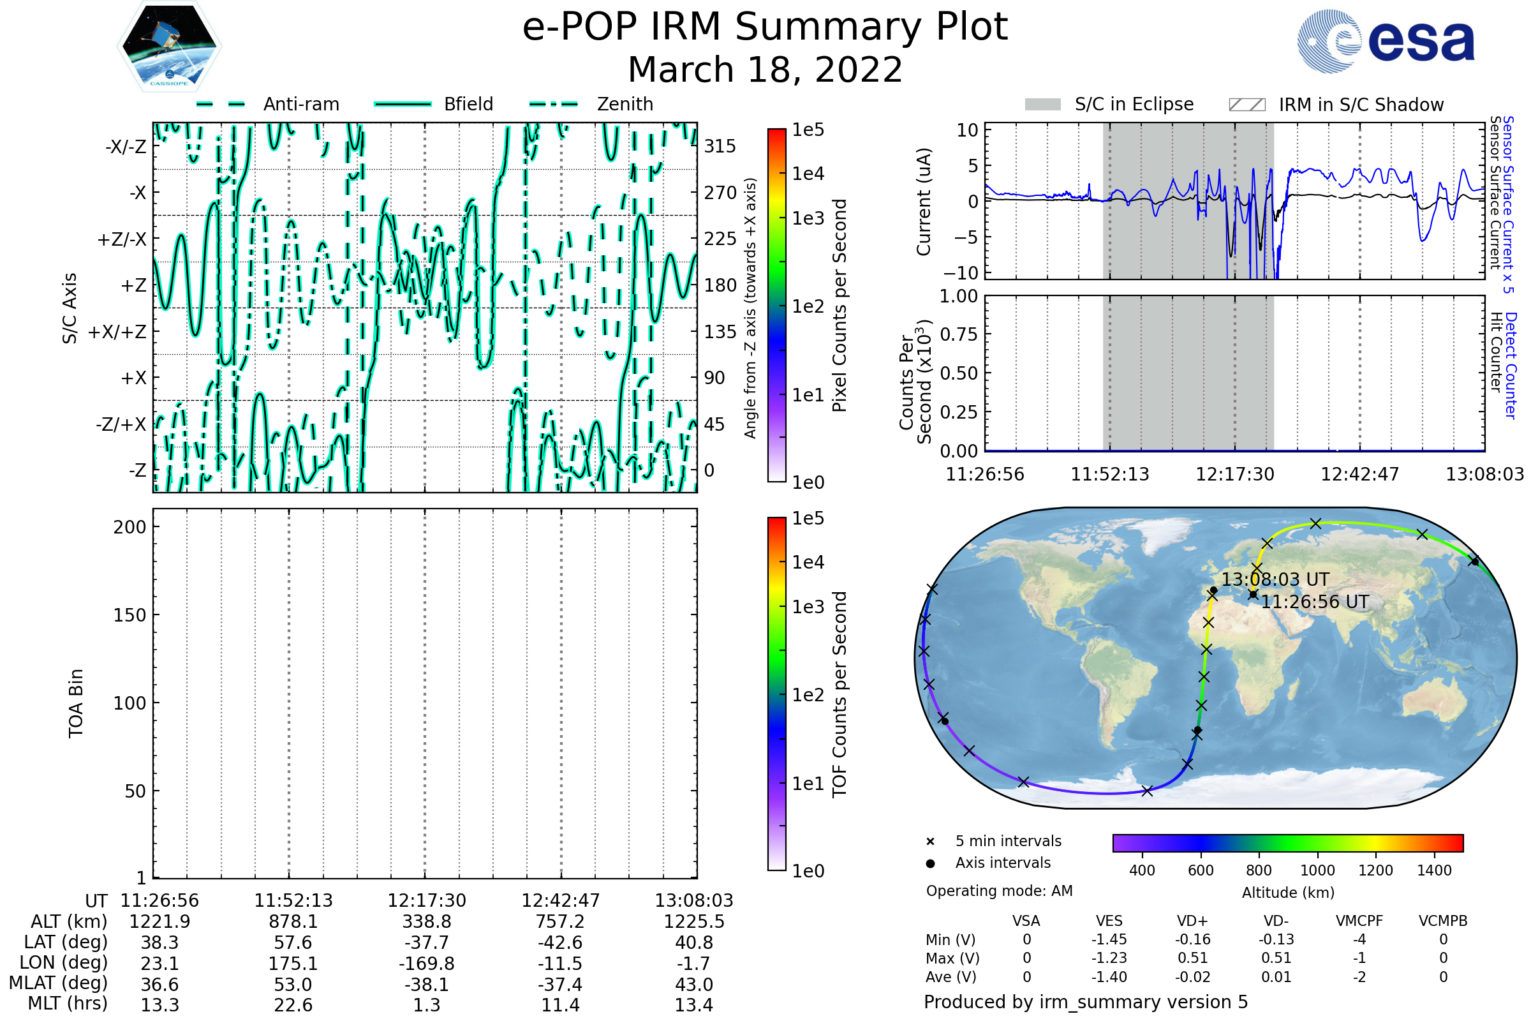Click the Sensor Surface Current x 5 label
Screen dimensions: 1531x1021
point(1507,204)
